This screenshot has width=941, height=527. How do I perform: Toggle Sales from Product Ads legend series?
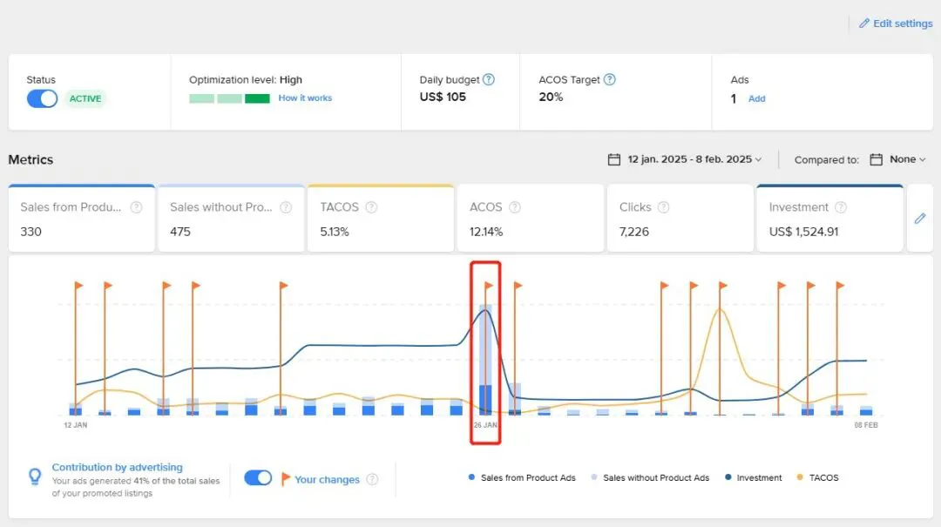pyautogui.click(x=522, y=477)
